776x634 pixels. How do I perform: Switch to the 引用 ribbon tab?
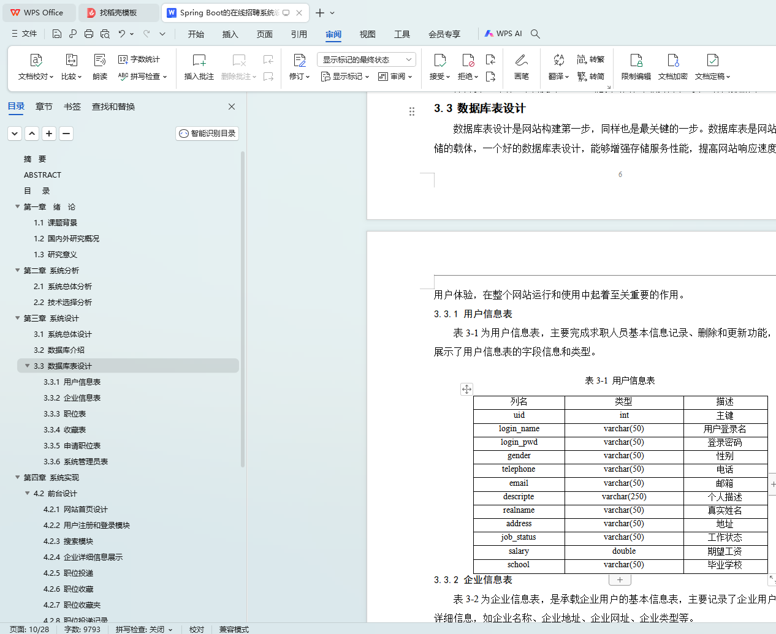click(299, 34)
